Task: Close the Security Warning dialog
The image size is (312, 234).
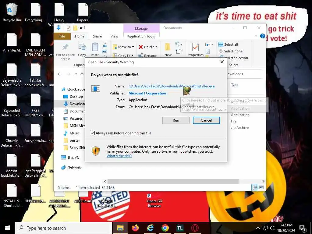Action: [x=222, y=62]
